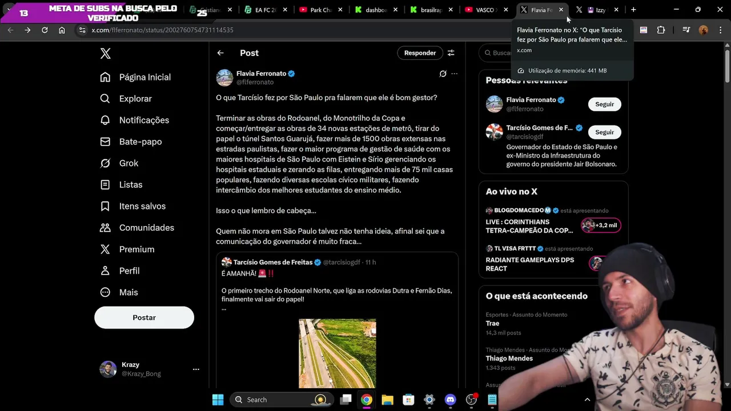Click the Perfil person icon

click(x=105, y=271)
